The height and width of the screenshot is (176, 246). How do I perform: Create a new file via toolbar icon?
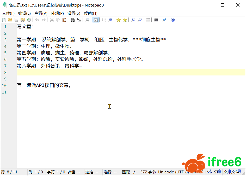click(x=4, y=20)
